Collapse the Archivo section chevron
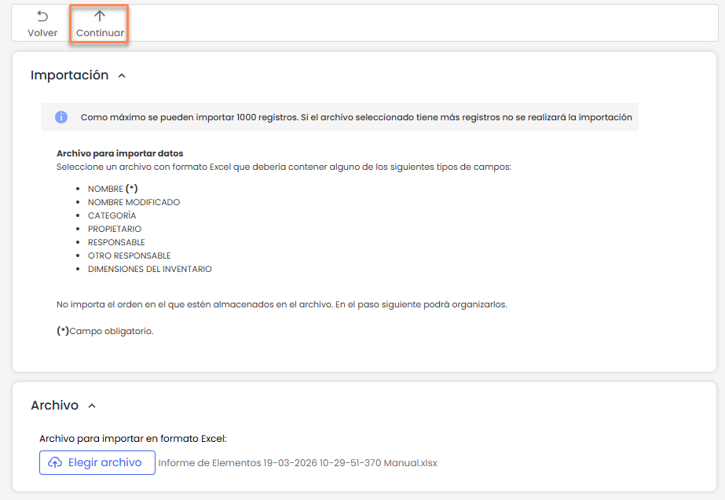The width and height of the screenshot is (725, 500). [92, 406]
